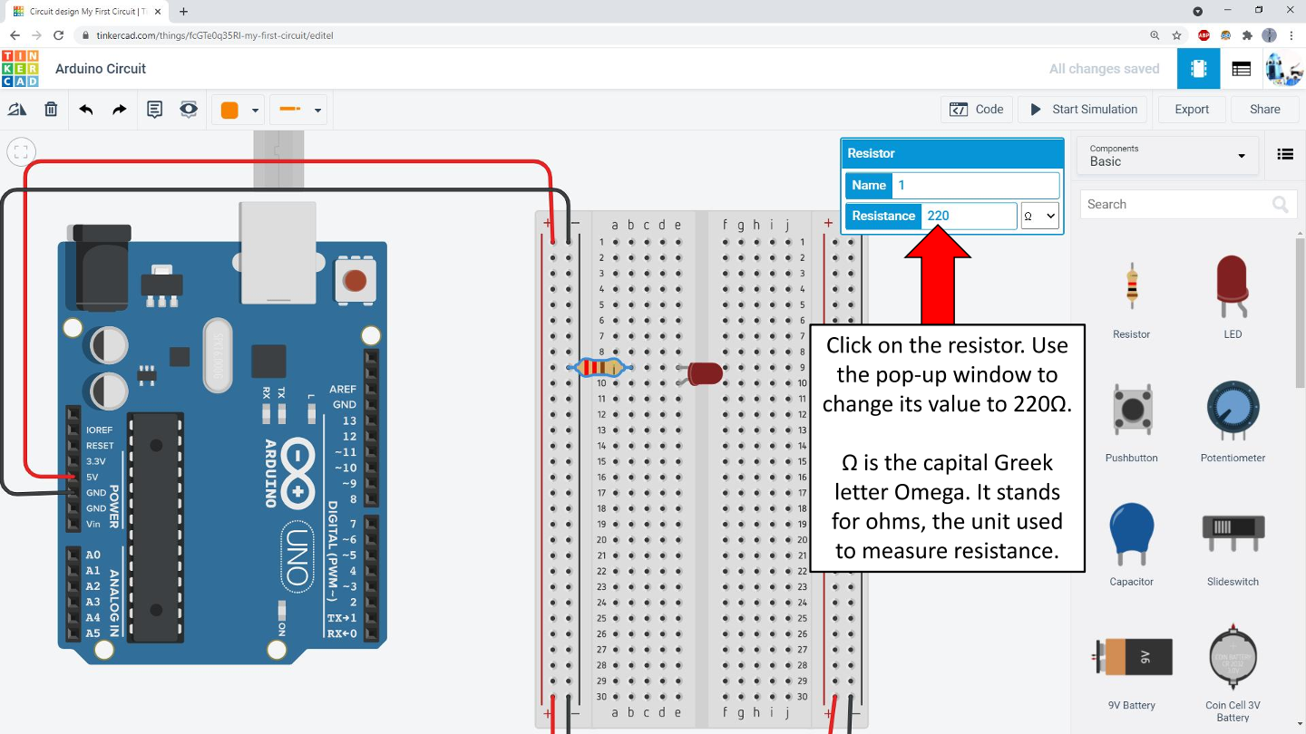
Task: Pick the Slideswitch component
Action: coord(1232,535)
